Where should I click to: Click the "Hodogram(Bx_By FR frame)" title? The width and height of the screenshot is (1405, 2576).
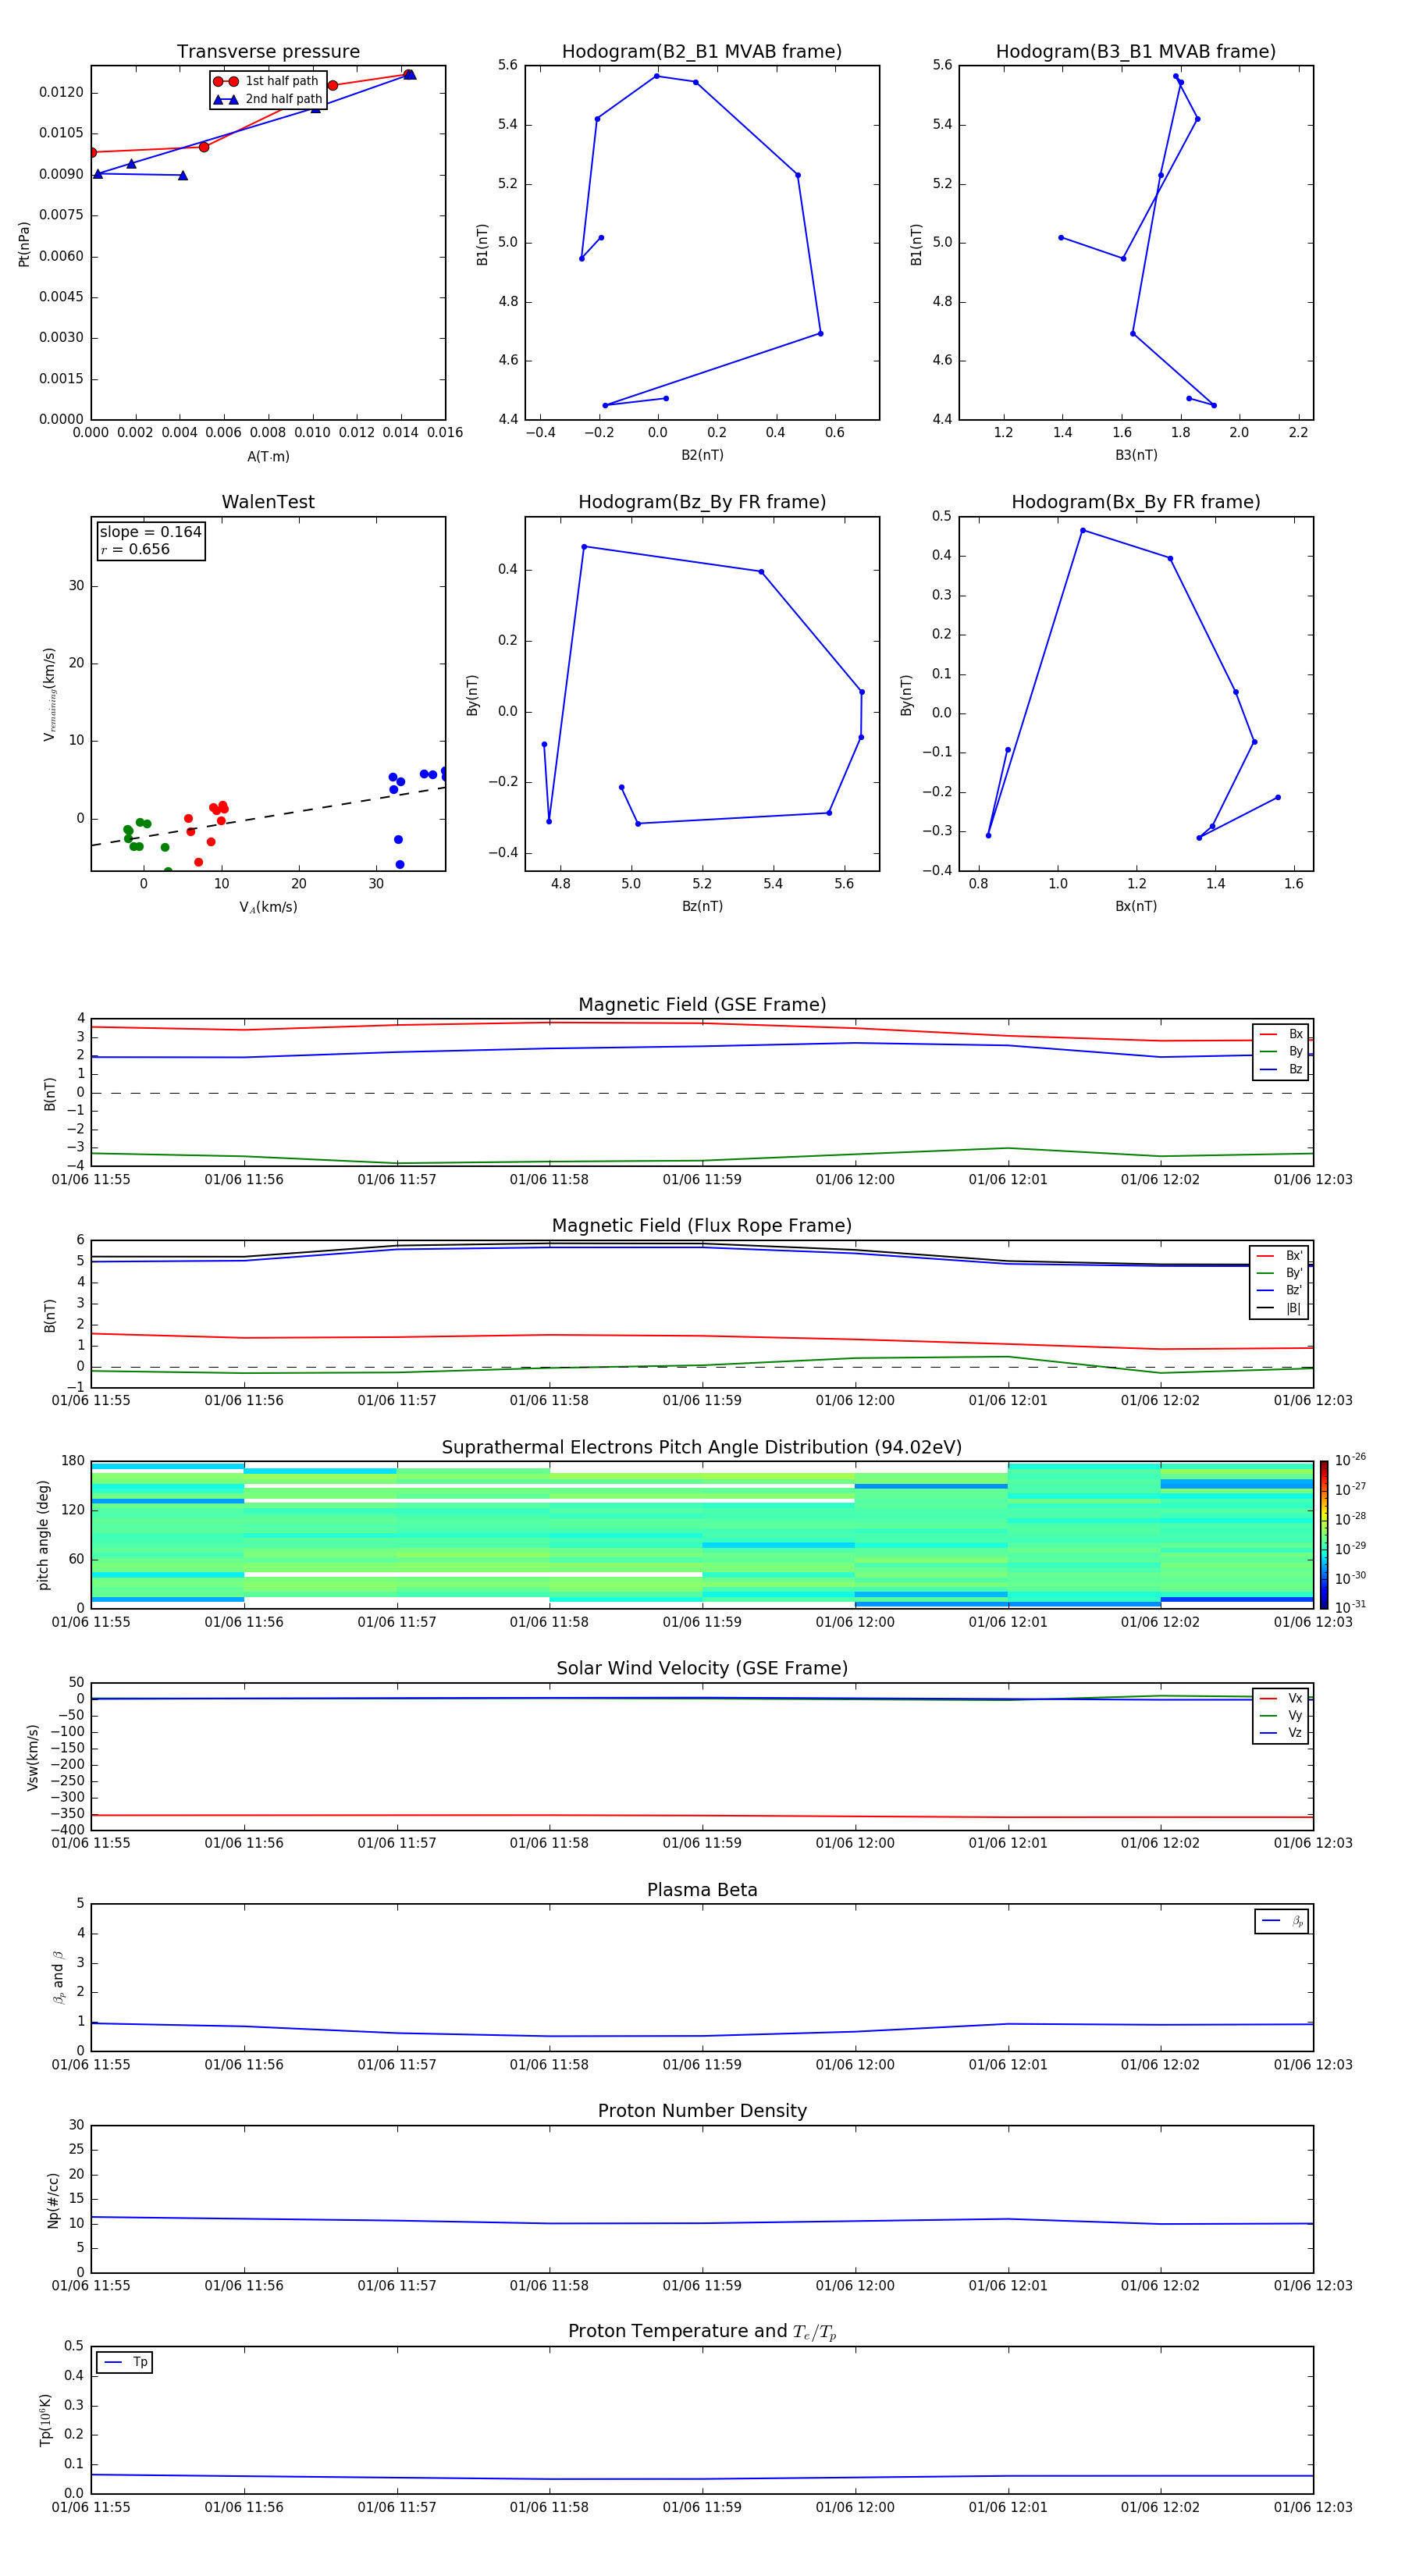[1136, 502]
